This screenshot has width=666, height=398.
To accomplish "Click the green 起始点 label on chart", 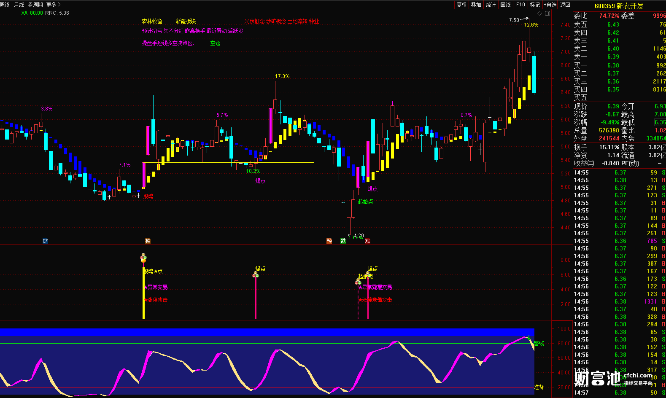I will point(365,202).
